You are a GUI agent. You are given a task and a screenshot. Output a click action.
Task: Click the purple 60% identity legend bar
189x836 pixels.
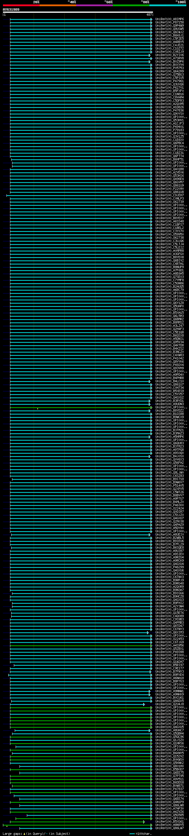[94, 5]
